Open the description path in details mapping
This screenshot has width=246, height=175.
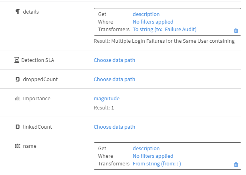(146, 14)
